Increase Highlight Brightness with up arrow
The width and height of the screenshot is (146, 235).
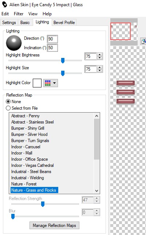coord(100,55)
